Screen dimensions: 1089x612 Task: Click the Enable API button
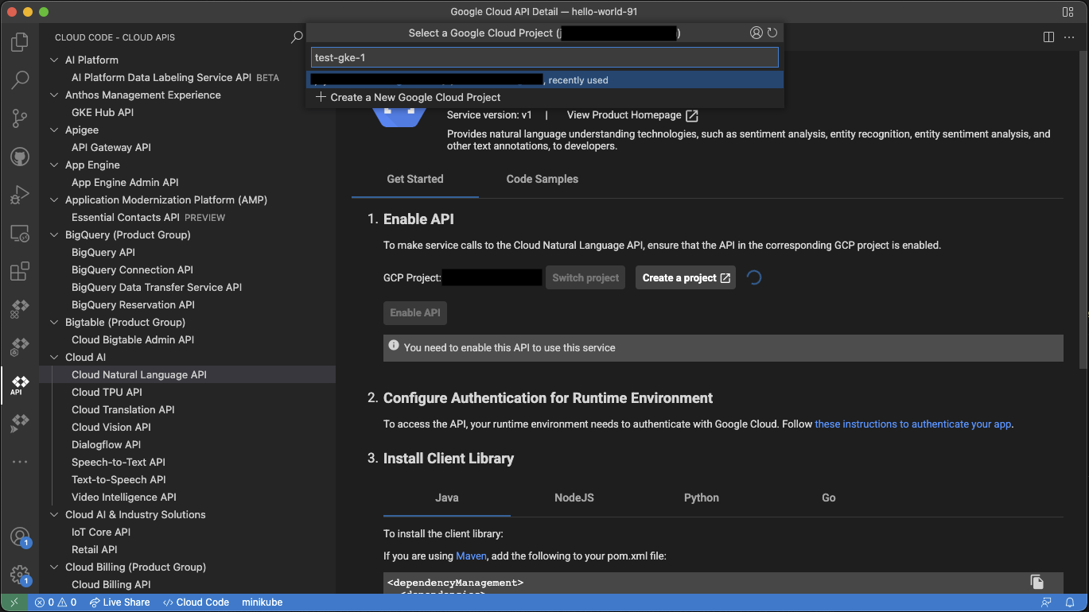tap(415, 312)
